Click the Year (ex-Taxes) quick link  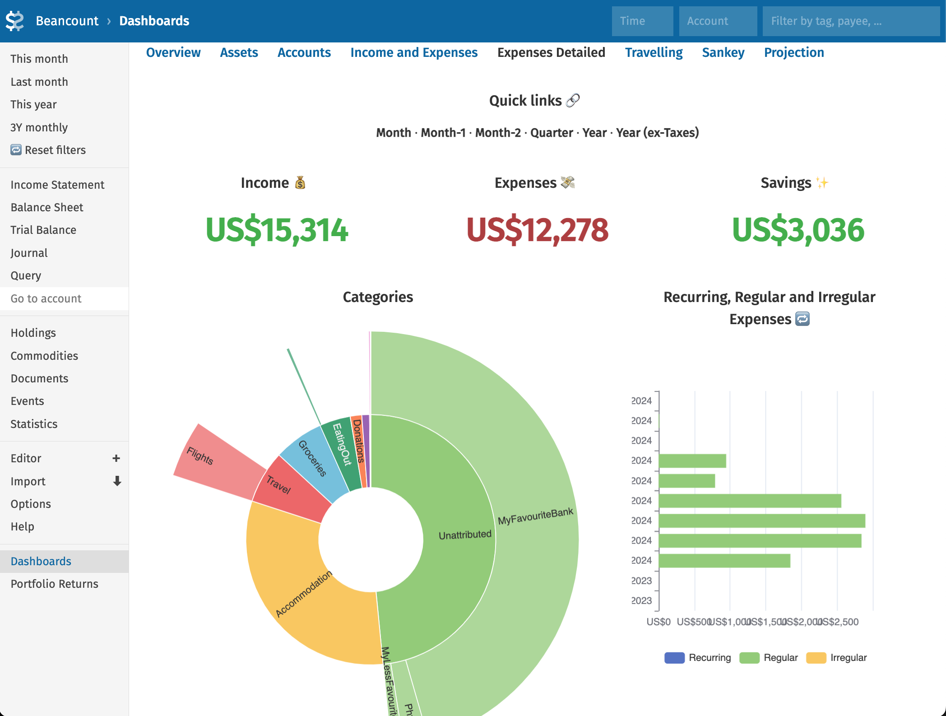click(x=658, y=133)
